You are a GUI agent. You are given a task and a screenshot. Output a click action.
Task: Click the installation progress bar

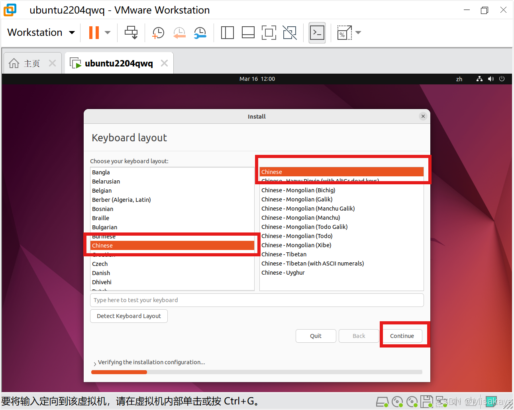(257, 372)
